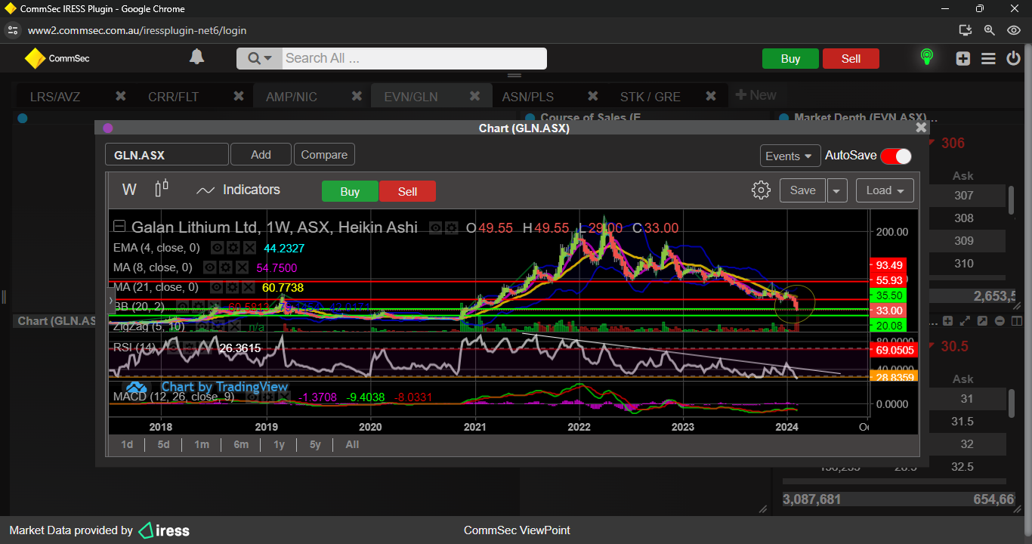
Task: Open the Events dropdown
Action: pos(790,156)
